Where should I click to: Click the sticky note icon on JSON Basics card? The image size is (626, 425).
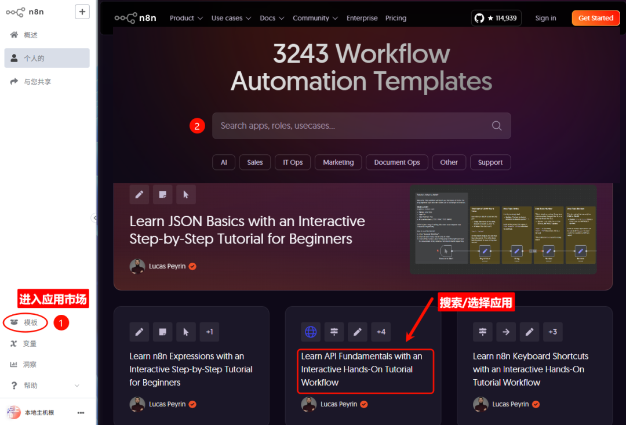[x=162, y=194]
